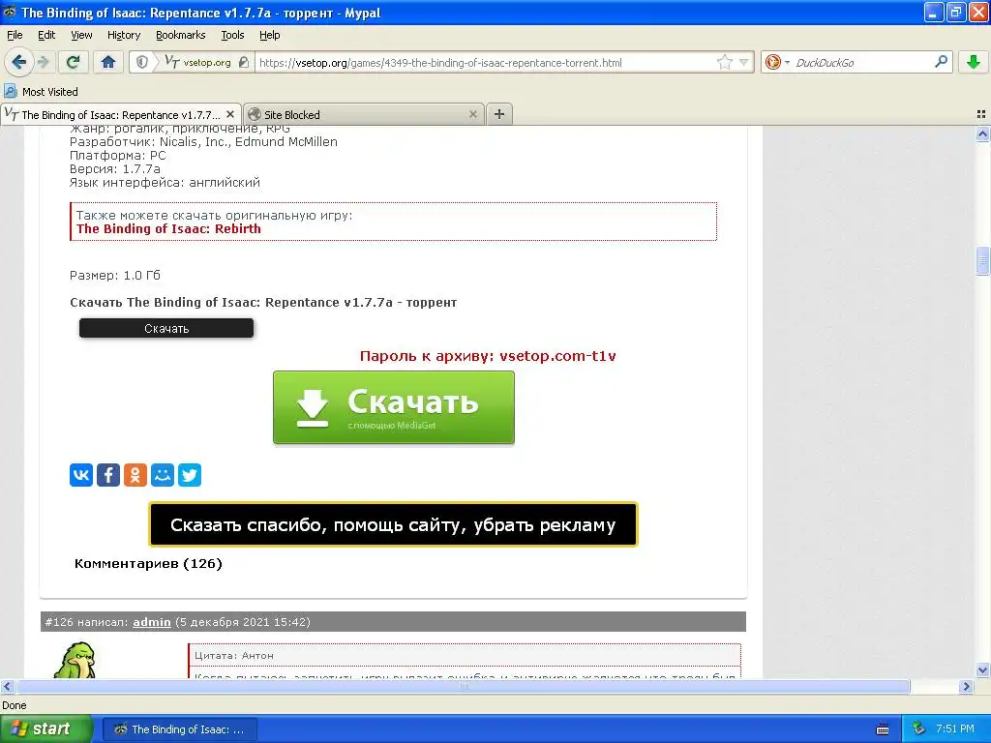Viewport: 991px width, 743px height.
Task: Open the File menu
Action: (x=15, y=35)
